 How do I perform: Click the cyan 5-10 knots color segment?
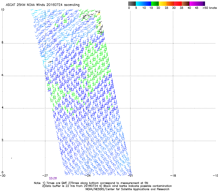(140, 4)
